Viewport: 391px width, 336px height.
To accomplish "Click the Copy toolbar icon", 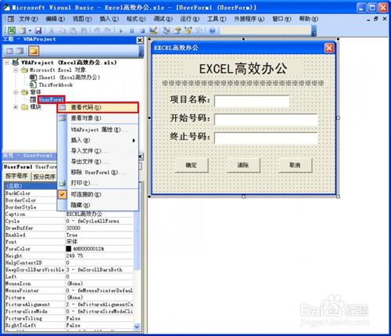I will coord(62,30).
